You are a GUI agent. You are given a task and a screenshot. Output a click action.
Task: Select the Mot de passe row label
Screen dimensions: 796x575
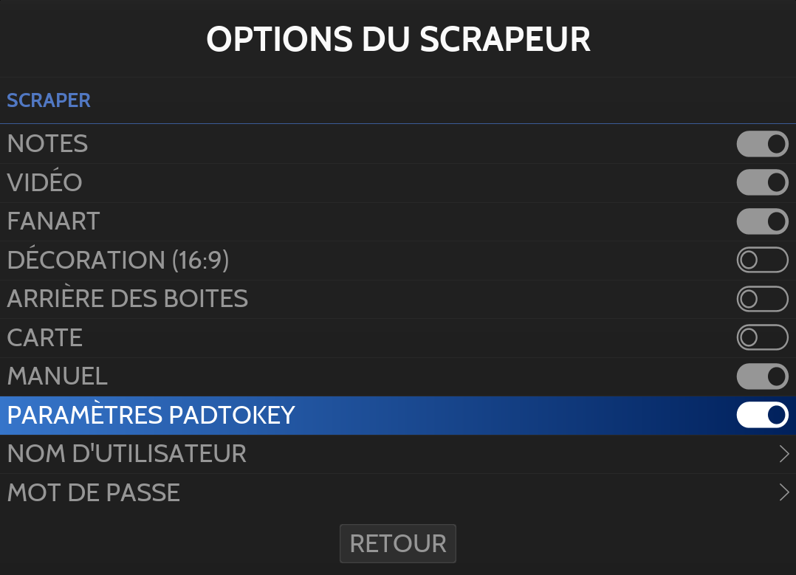tap(94, 492)
